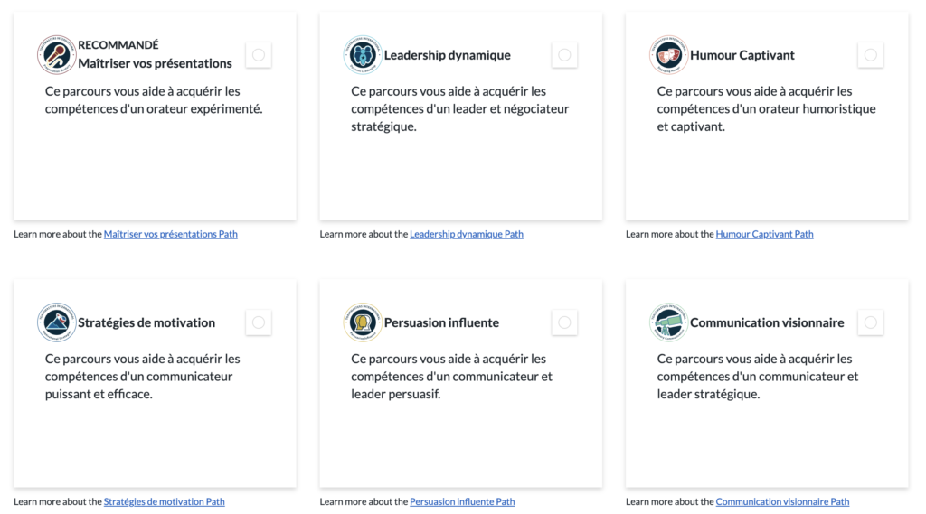
Task: Choose the Stratégies de motivation radio button
Action: [259, 322]
